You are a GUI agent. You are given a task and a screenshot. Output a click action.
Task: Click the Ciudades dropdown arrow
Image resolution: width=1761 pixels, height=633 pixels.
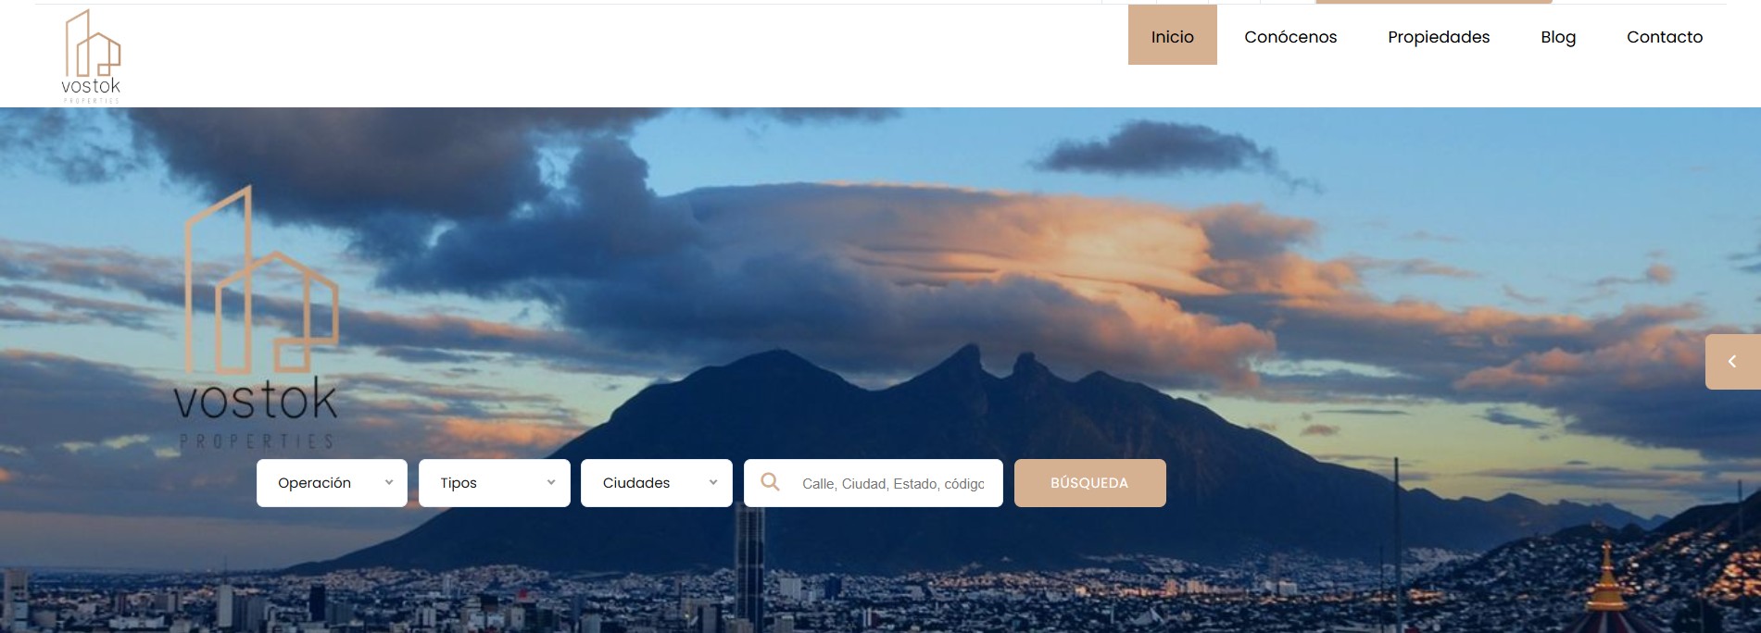pyautogui.click(x=713, y=483)
